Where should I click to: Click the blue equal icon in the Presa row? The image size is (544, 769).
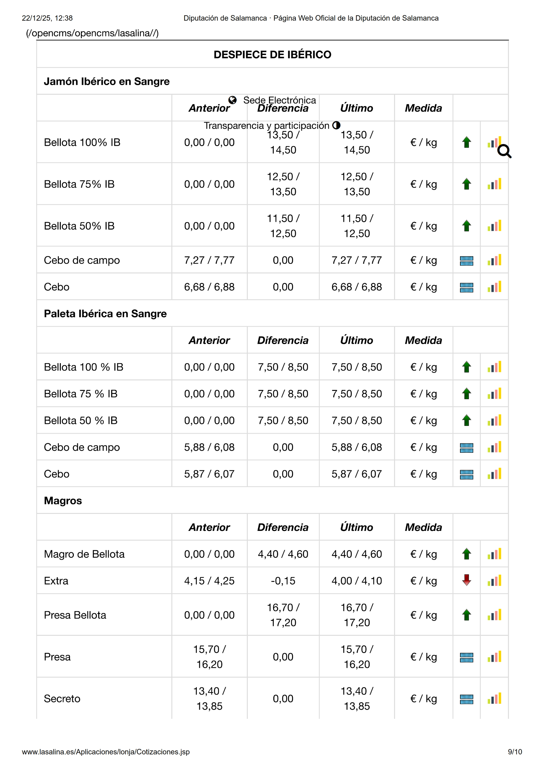pyautogui.click(x=466, y=657)
